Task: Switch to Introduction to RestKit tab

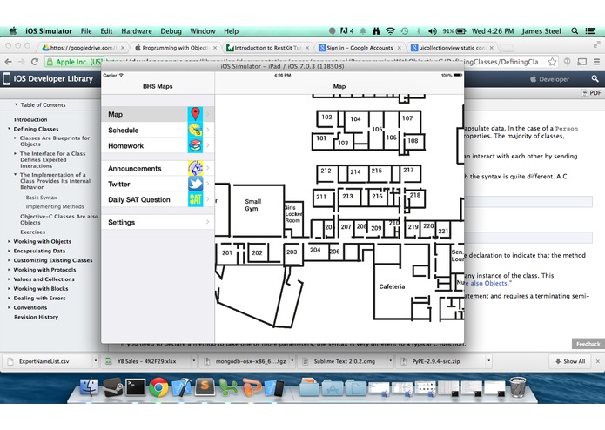Action: pyautogui.click(x=267, y=48)
